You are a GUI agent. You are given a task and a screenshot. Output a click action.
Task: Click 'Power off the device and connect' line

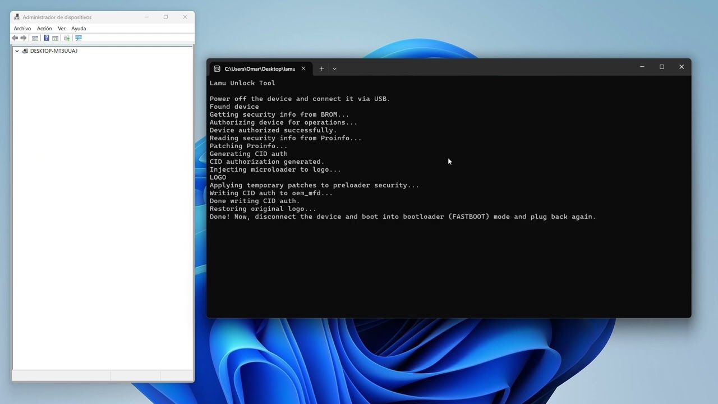tap(300, 99)
